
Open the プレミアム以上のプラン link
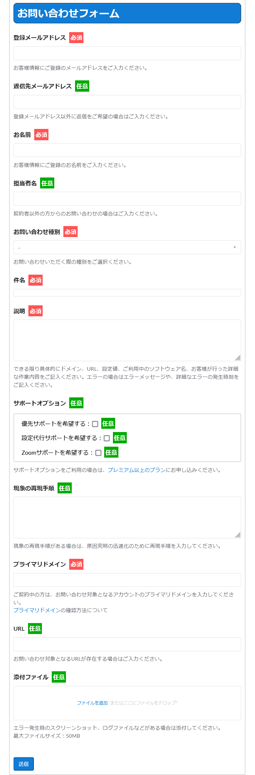[135, 471]
